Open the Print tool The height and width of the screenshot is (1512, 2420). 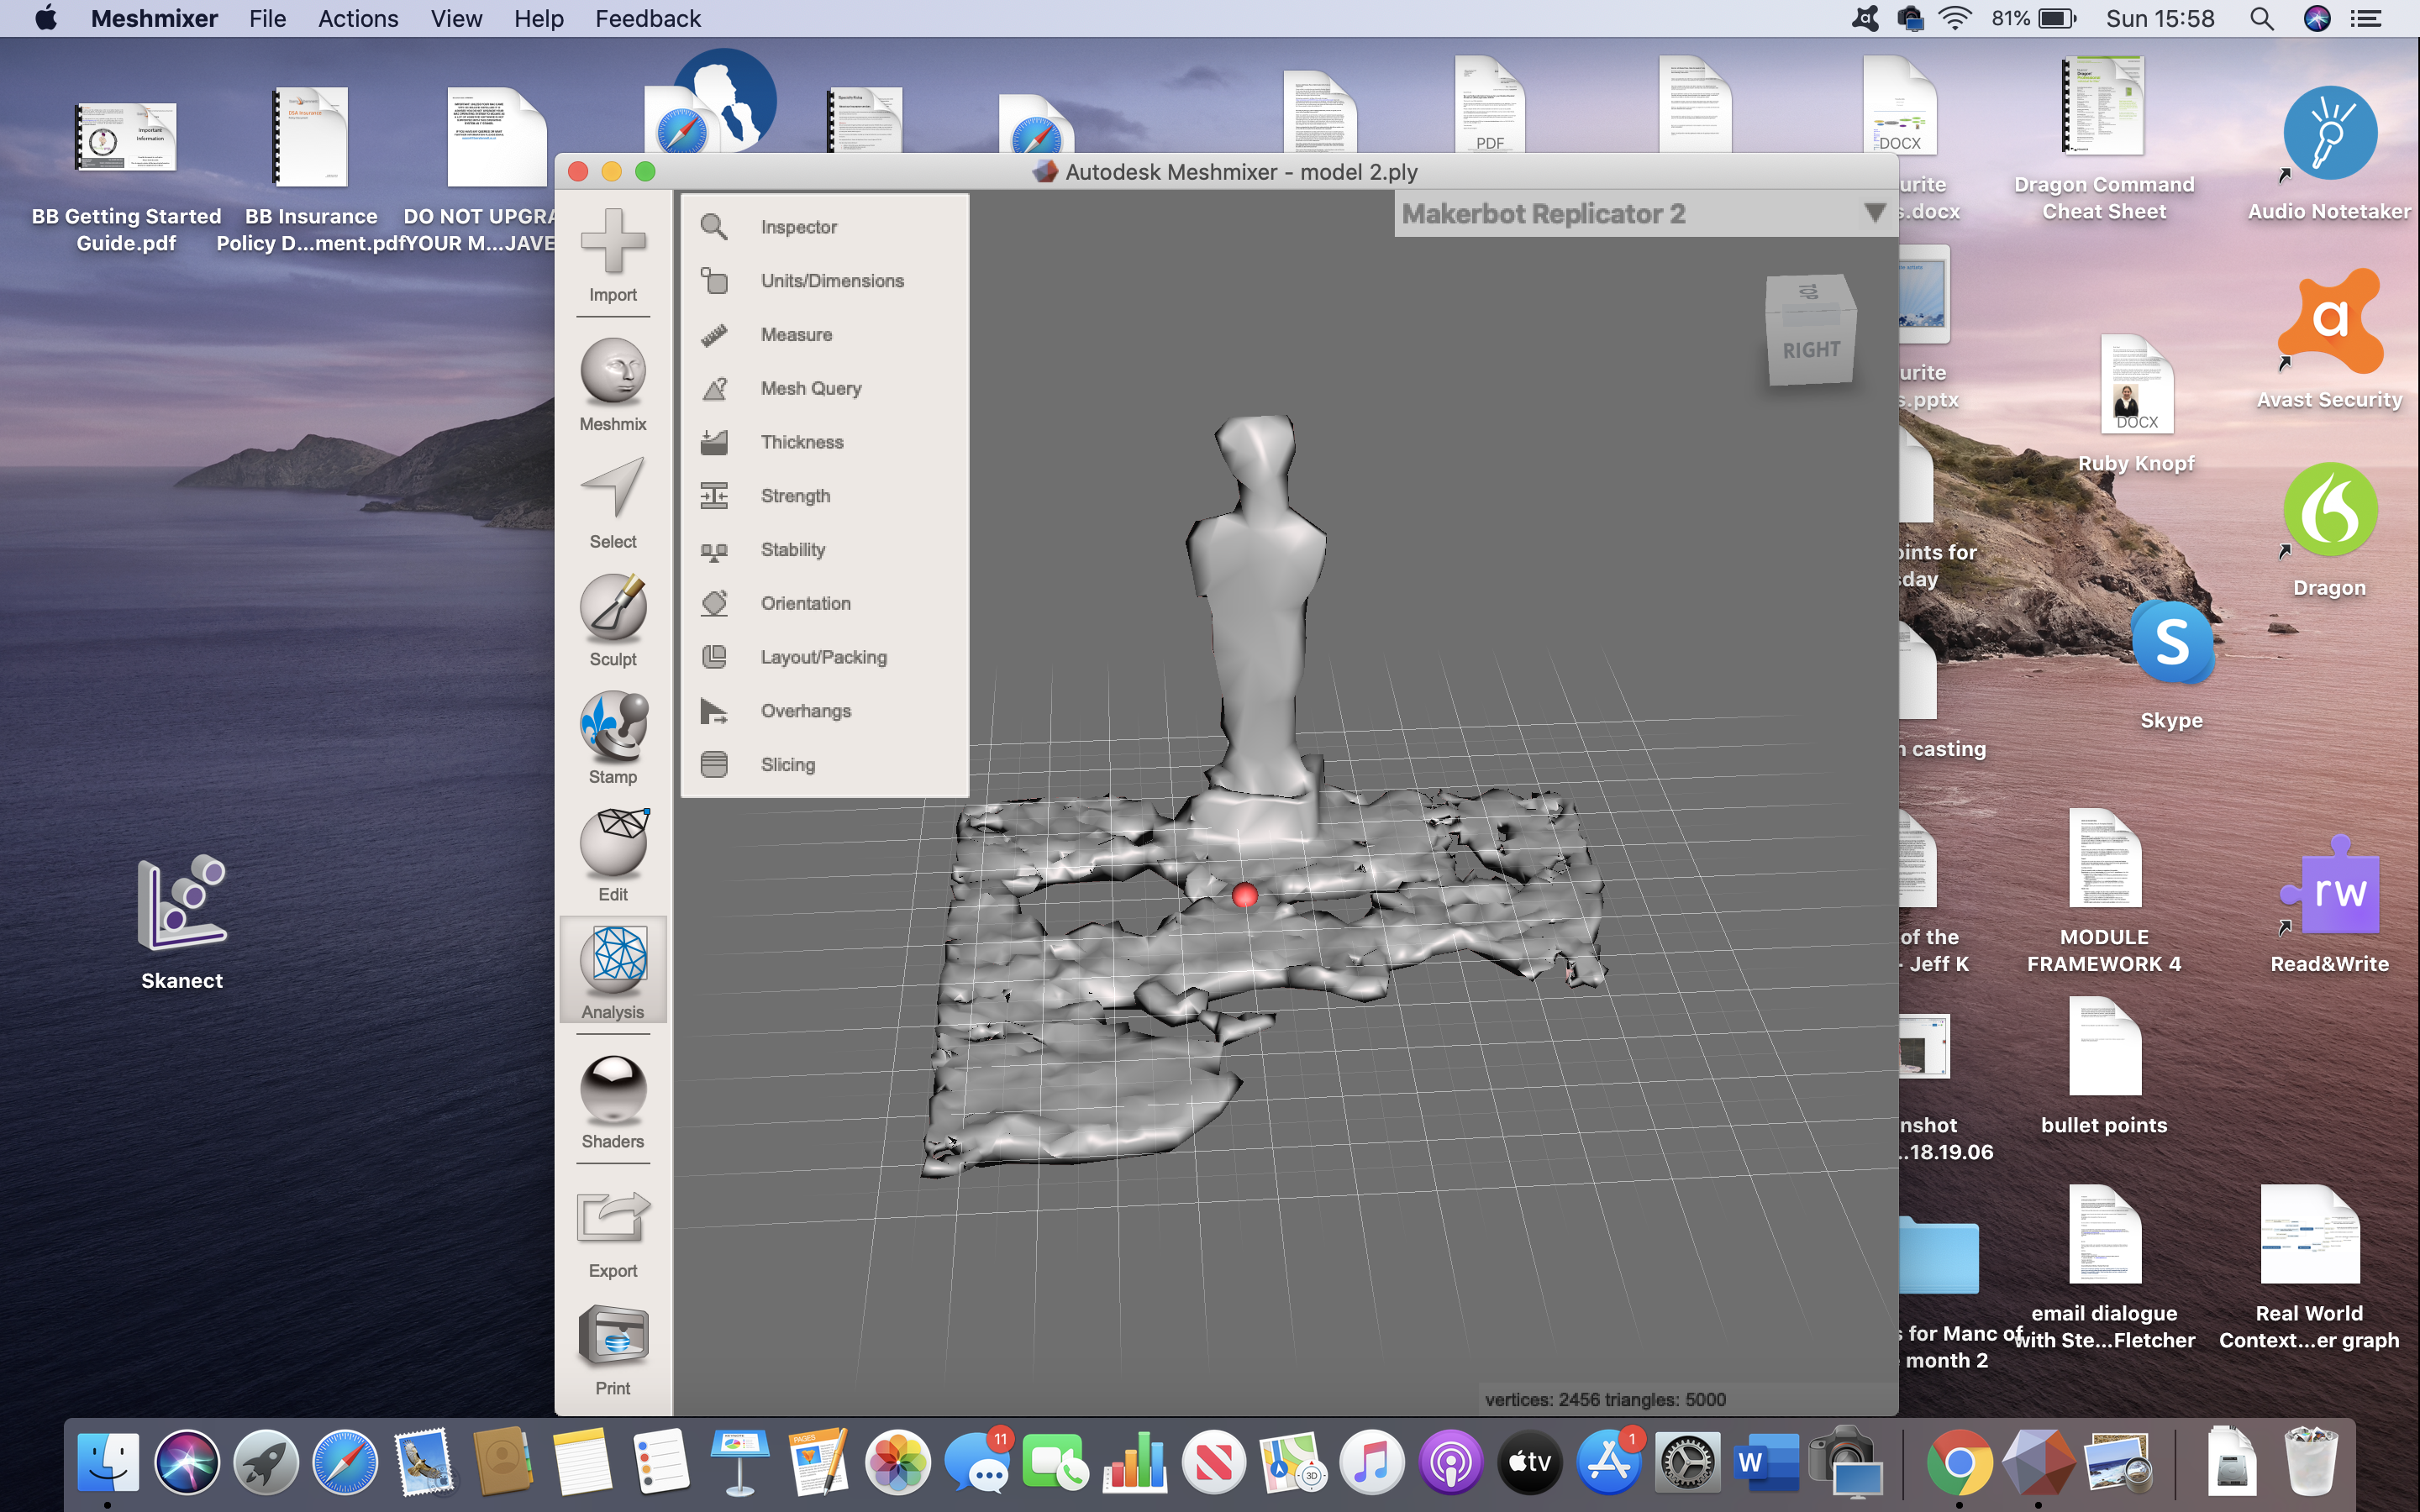pos(613,1336)
